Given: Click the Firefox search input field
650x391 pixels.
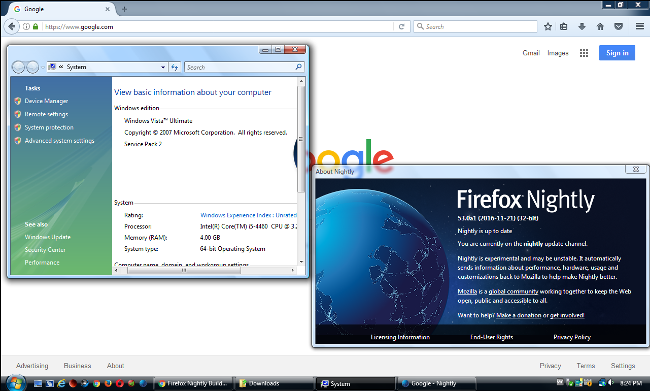Looking at the screenshot, I should tap(475, 26).
